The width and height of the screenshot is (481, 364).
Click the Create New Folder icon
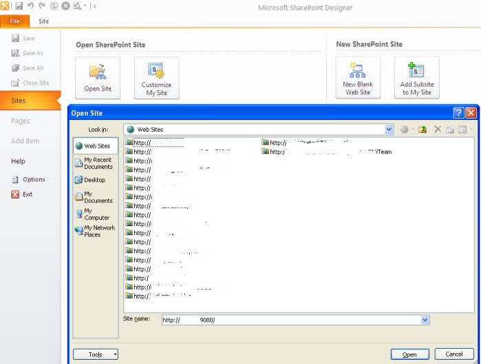450,130
